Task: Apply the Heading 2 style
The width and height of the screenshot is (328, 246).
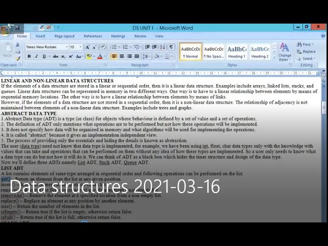Action: coord(260,52)
